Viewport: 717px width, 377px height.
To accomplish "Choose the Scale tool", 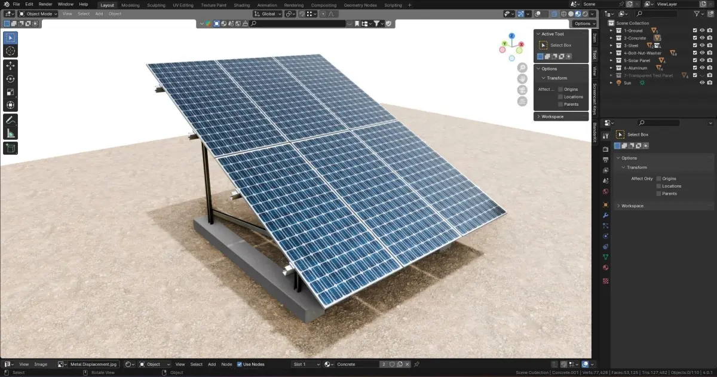I will pos(10,92).
